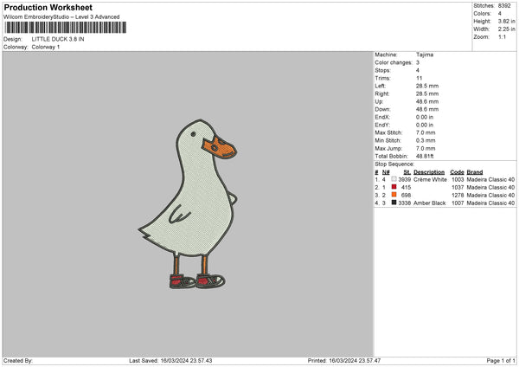
Task: Click stitch count 698 in row 3
Action: 407,196
